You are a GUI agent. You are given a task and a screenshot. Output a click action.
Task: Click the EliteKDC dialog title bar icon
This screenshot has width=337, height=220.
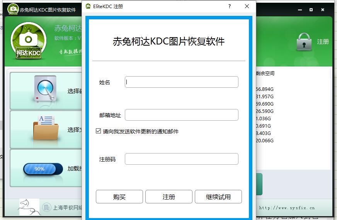88,6
